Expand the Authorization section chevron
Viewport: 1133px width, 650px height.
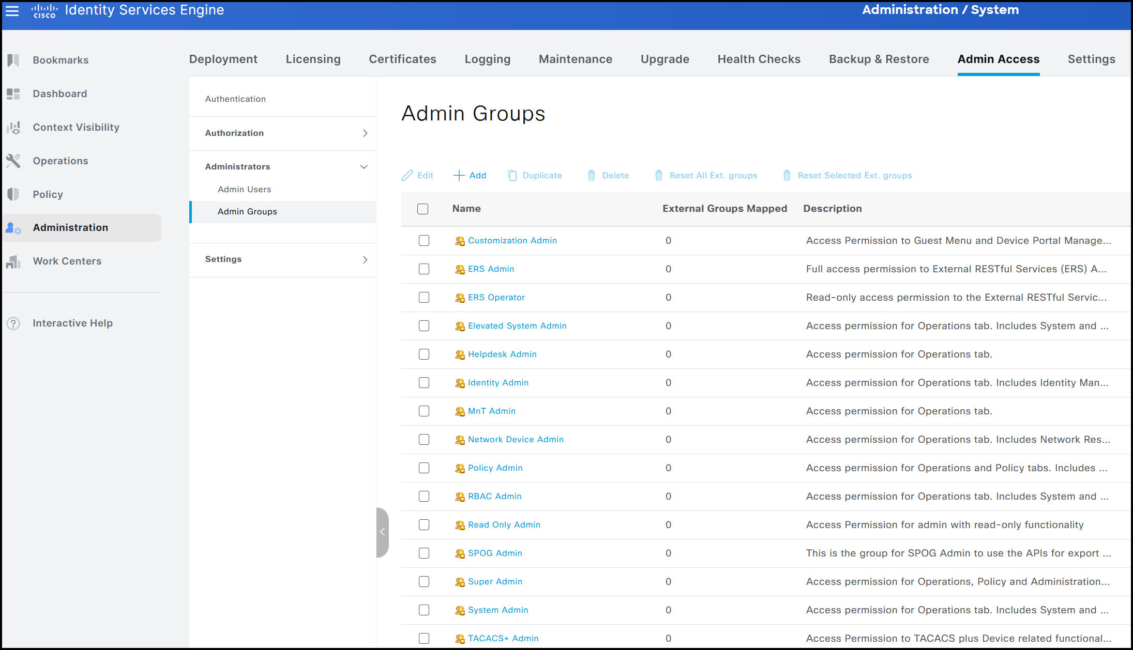tap(365, 133)
